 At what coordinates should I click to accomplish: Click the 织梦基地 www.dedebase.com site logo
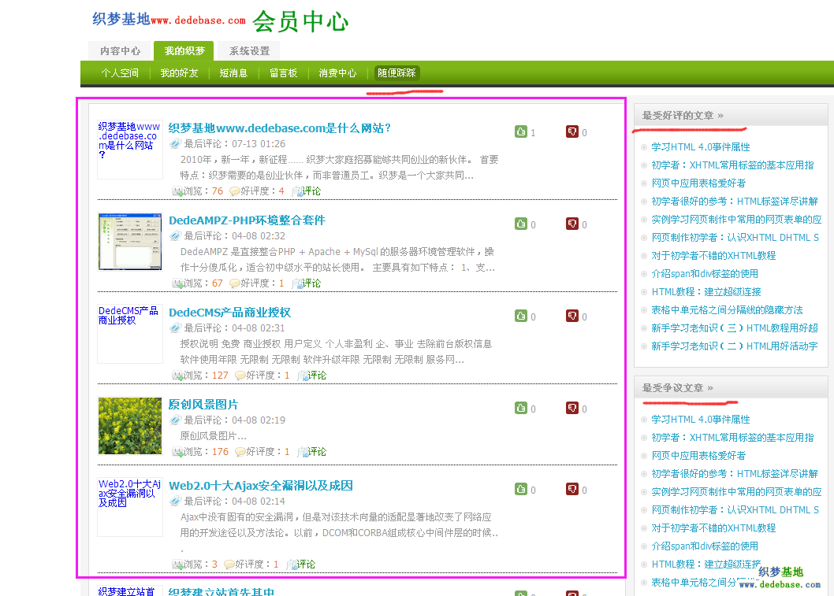tap(169, 19)
